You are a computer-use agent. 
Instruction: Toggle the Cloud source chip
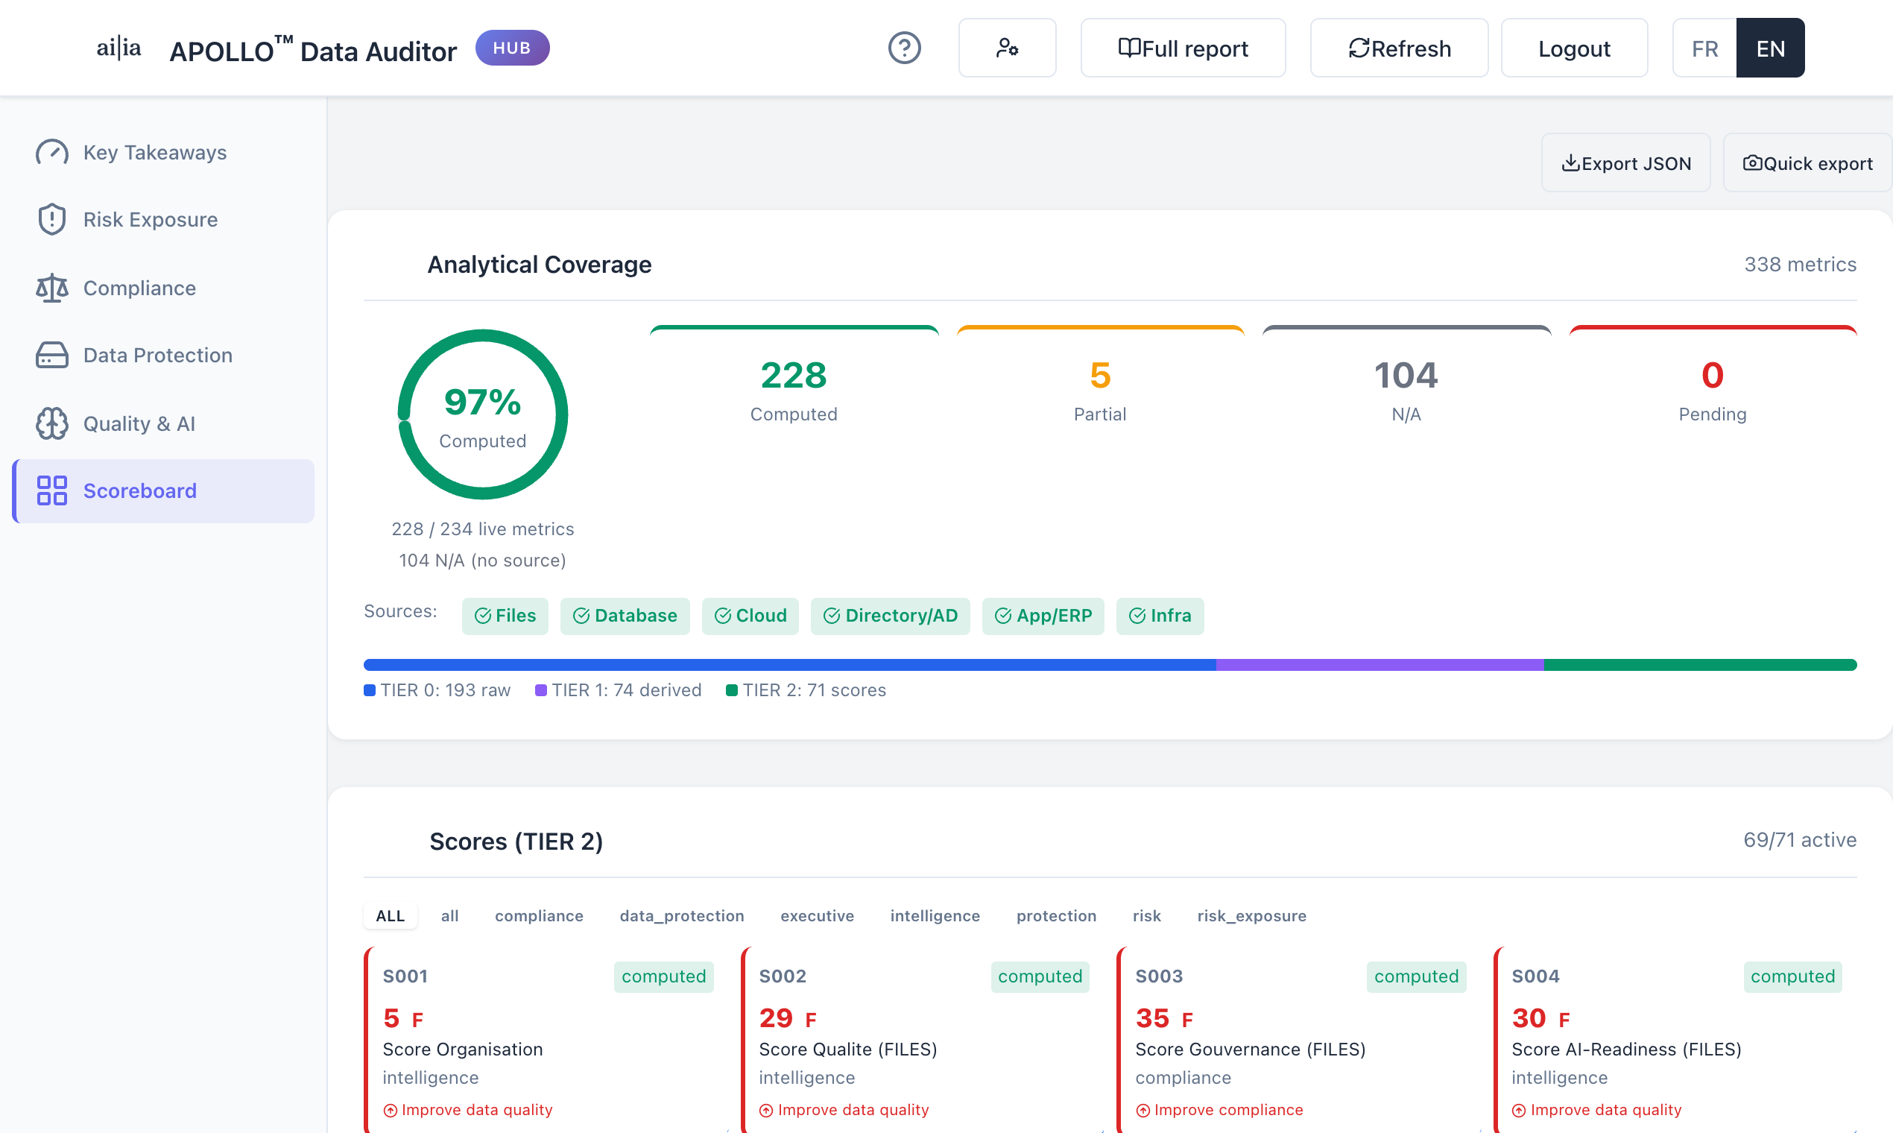click(x=750, y=616)
